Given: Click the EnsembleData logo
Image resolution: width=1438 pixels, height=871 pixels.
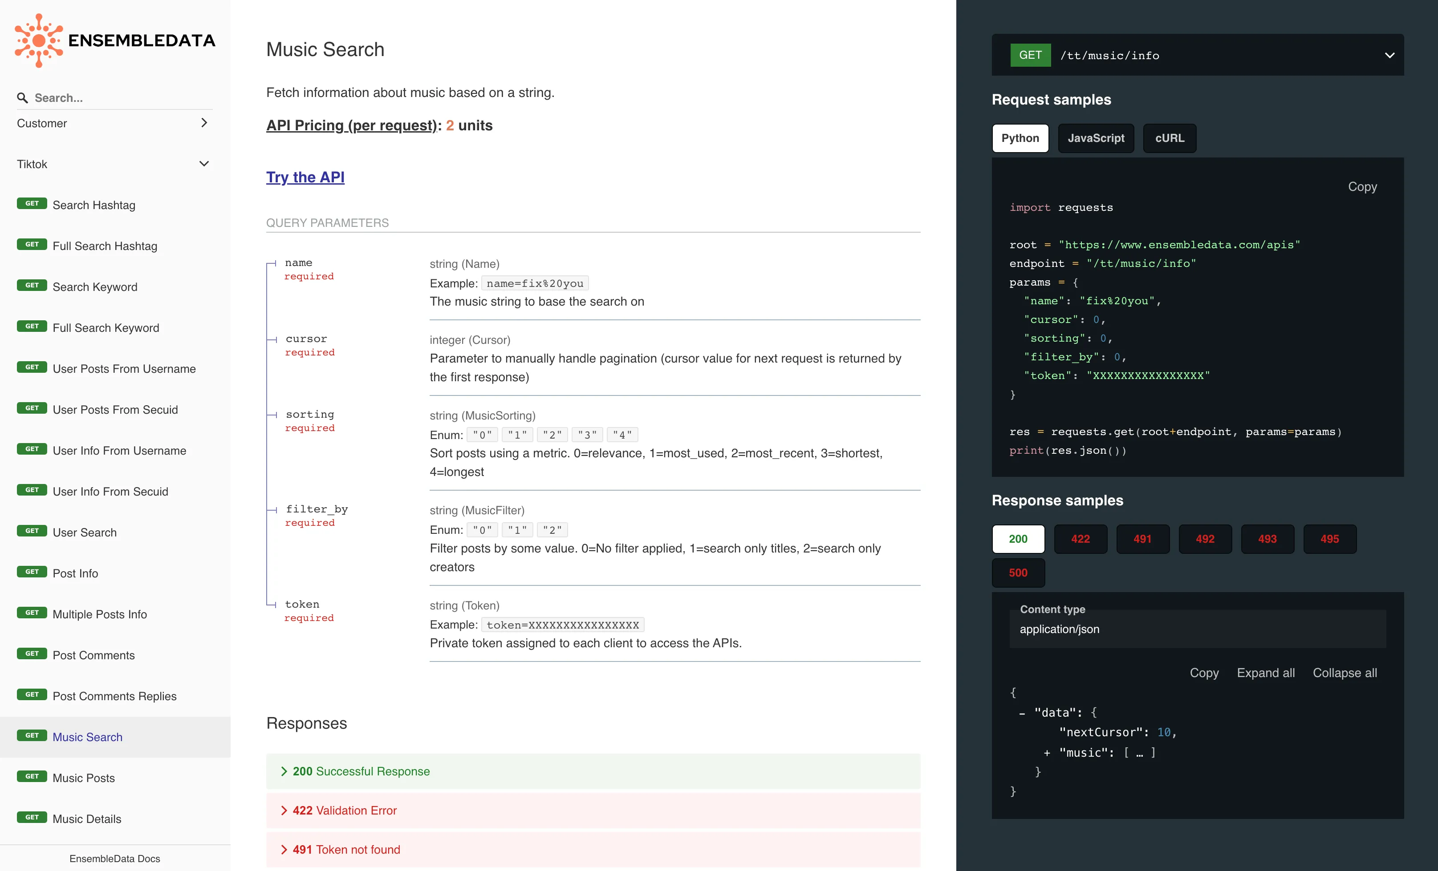Looking at the screenshot, I should tap(115, 40).
